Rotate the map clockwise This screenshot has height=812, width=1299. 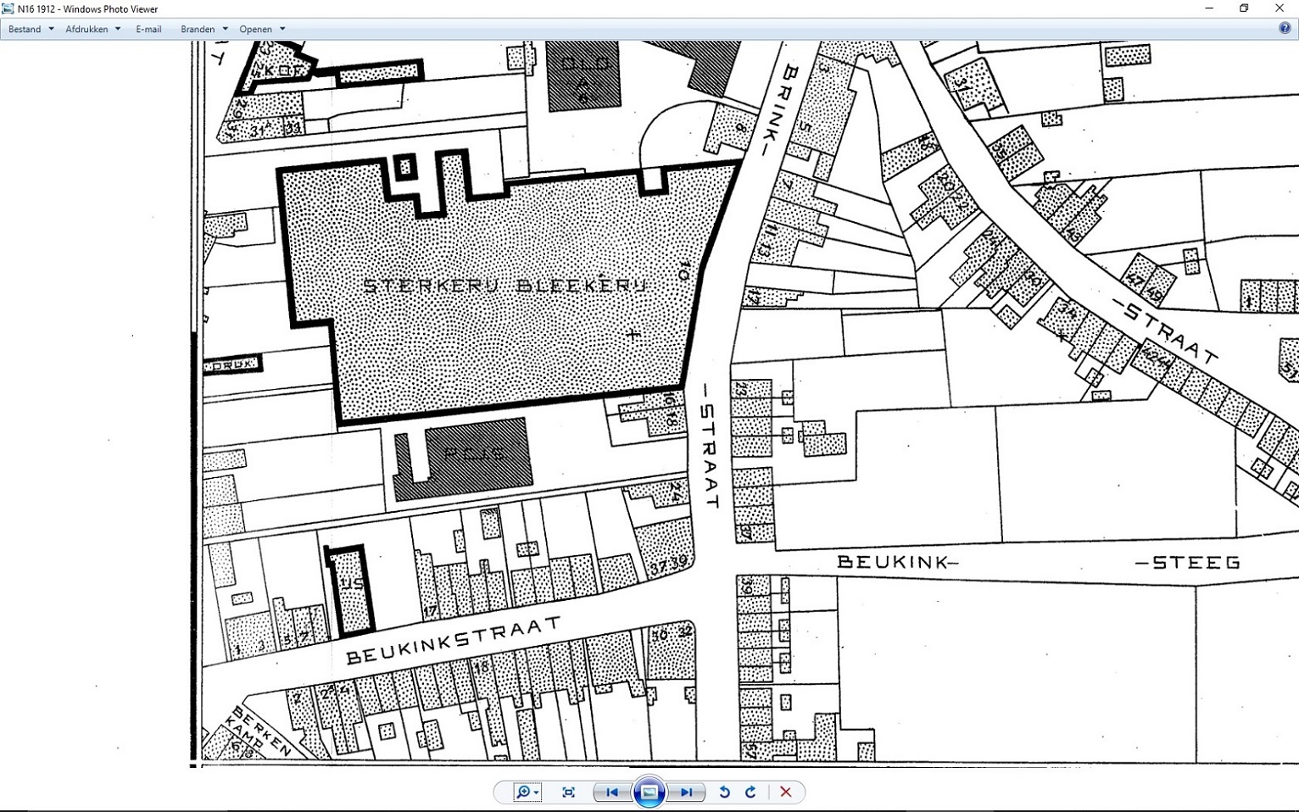[750, 793]
